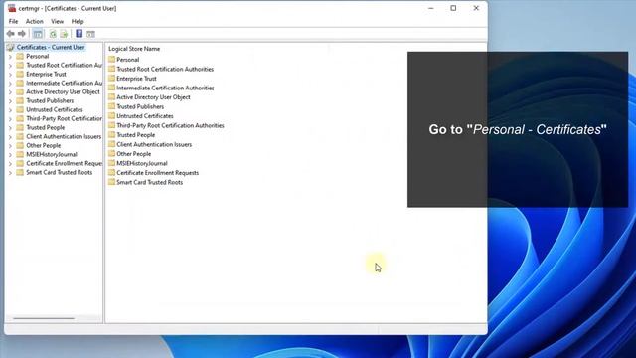Image resolution: width=636 pixels, height=358 pixels.
Task: Click the Export List toolbar icon
Action: [x=64, y=34]
